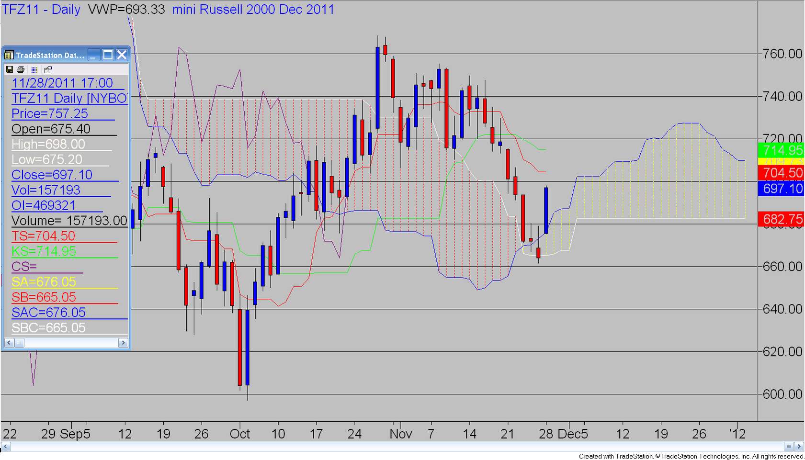Click the 'Created with TradeStation' copyright text
805x460 pixels.
click(691, 456)
